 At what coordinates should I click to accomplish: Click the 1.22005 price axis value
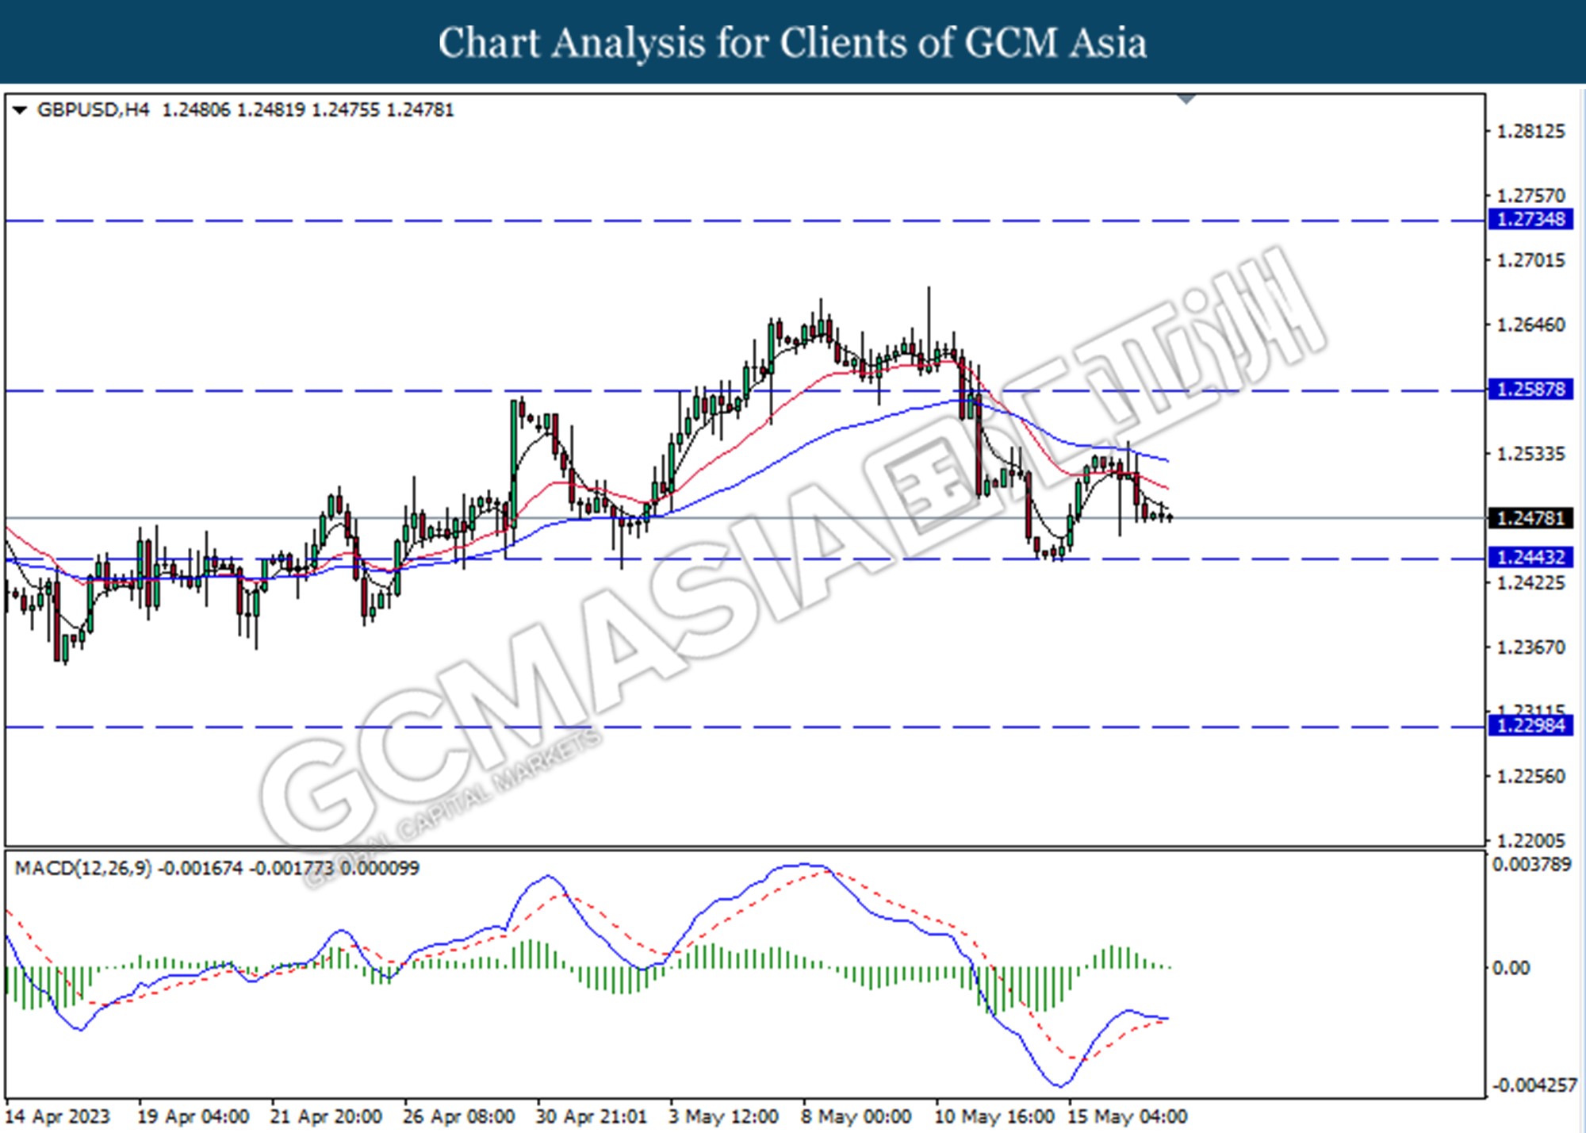click(x=1530, y=840)
